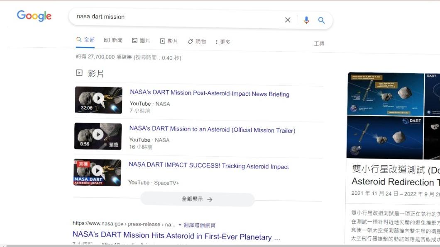Switch to the 圖片 (Images) tab
This screenshot has width=440, height=247.
(141, 41)
